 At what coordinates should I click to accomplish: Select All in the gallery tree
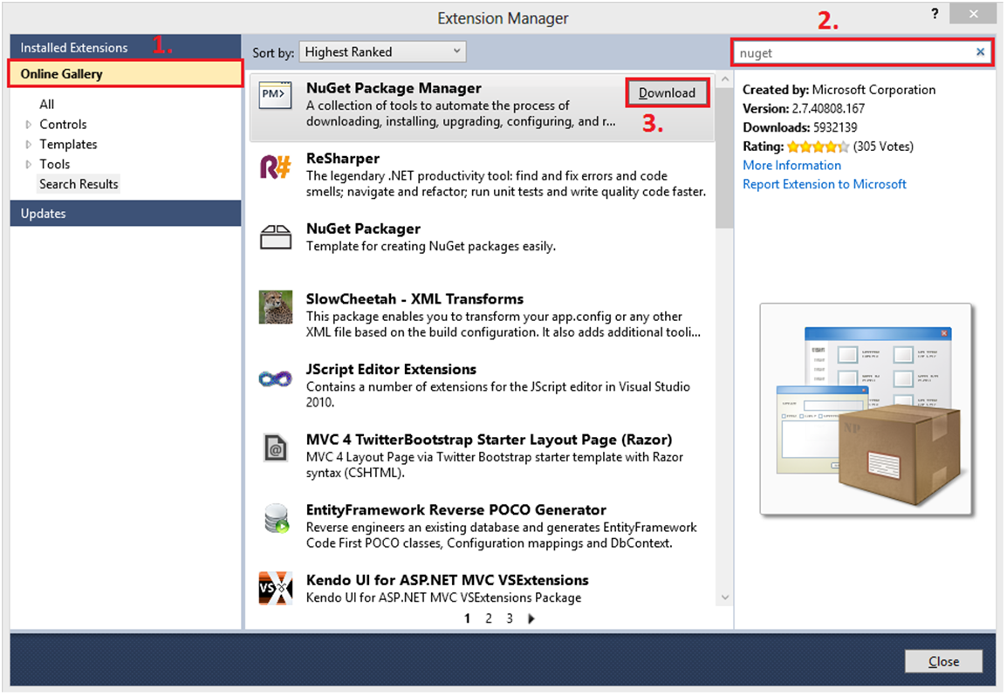click(47, 104)
